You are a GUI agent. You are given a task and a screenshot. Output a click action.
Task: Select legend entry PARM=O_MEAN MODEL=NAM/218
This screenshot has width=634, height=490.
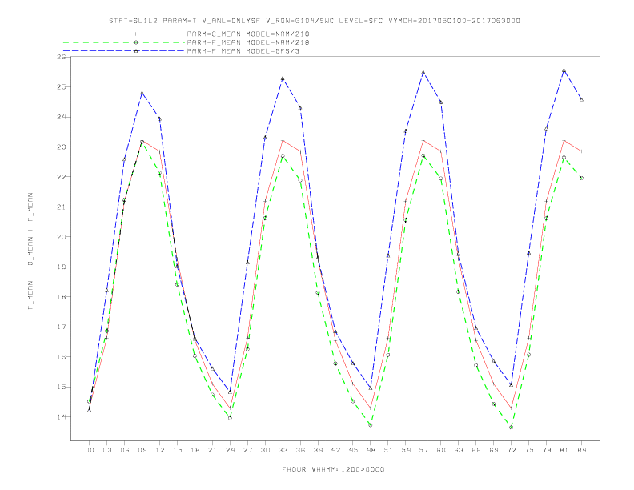coord(248,34)
